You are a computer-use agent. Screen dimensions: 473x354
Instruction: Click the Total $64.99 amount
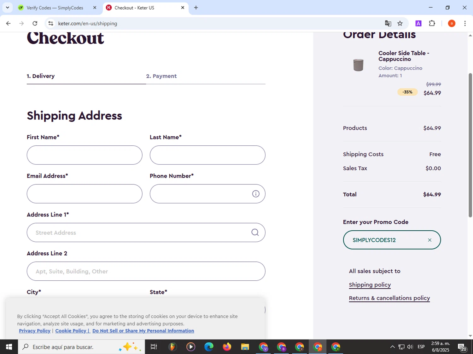point(432,194)
